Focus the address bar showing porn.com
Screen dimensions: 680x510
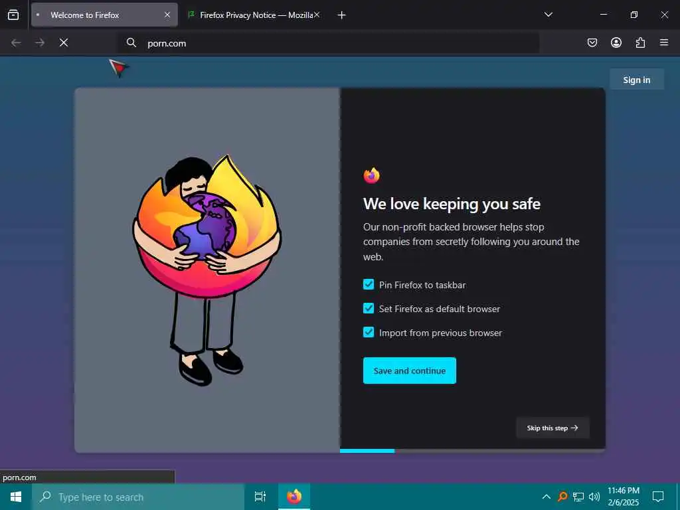pos(329,43)
